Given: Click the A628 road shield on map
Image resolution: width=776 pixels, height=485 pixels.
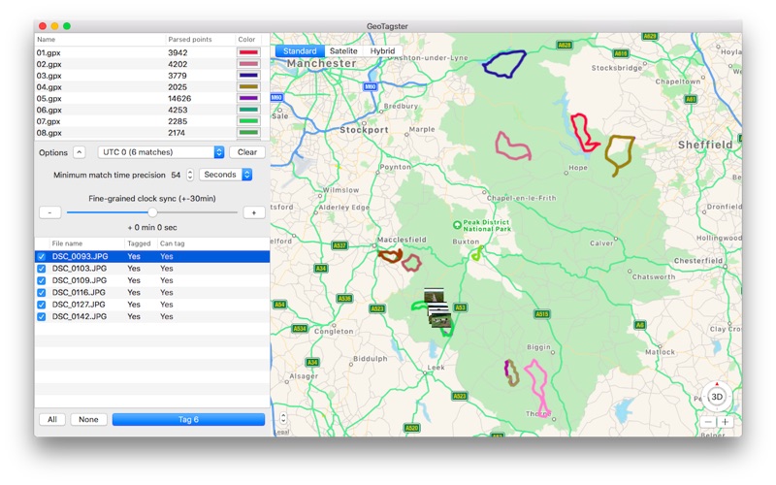Looking at the screenshot, I should (x=565, y=45).
